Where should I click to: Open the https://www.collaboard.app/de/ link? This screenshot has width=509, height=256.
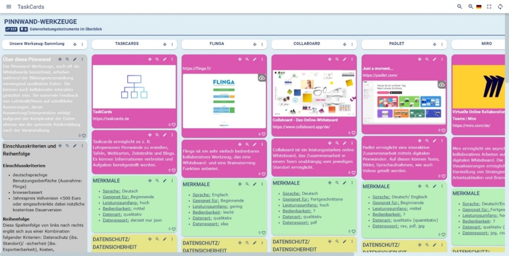click(x=301, y=127)
